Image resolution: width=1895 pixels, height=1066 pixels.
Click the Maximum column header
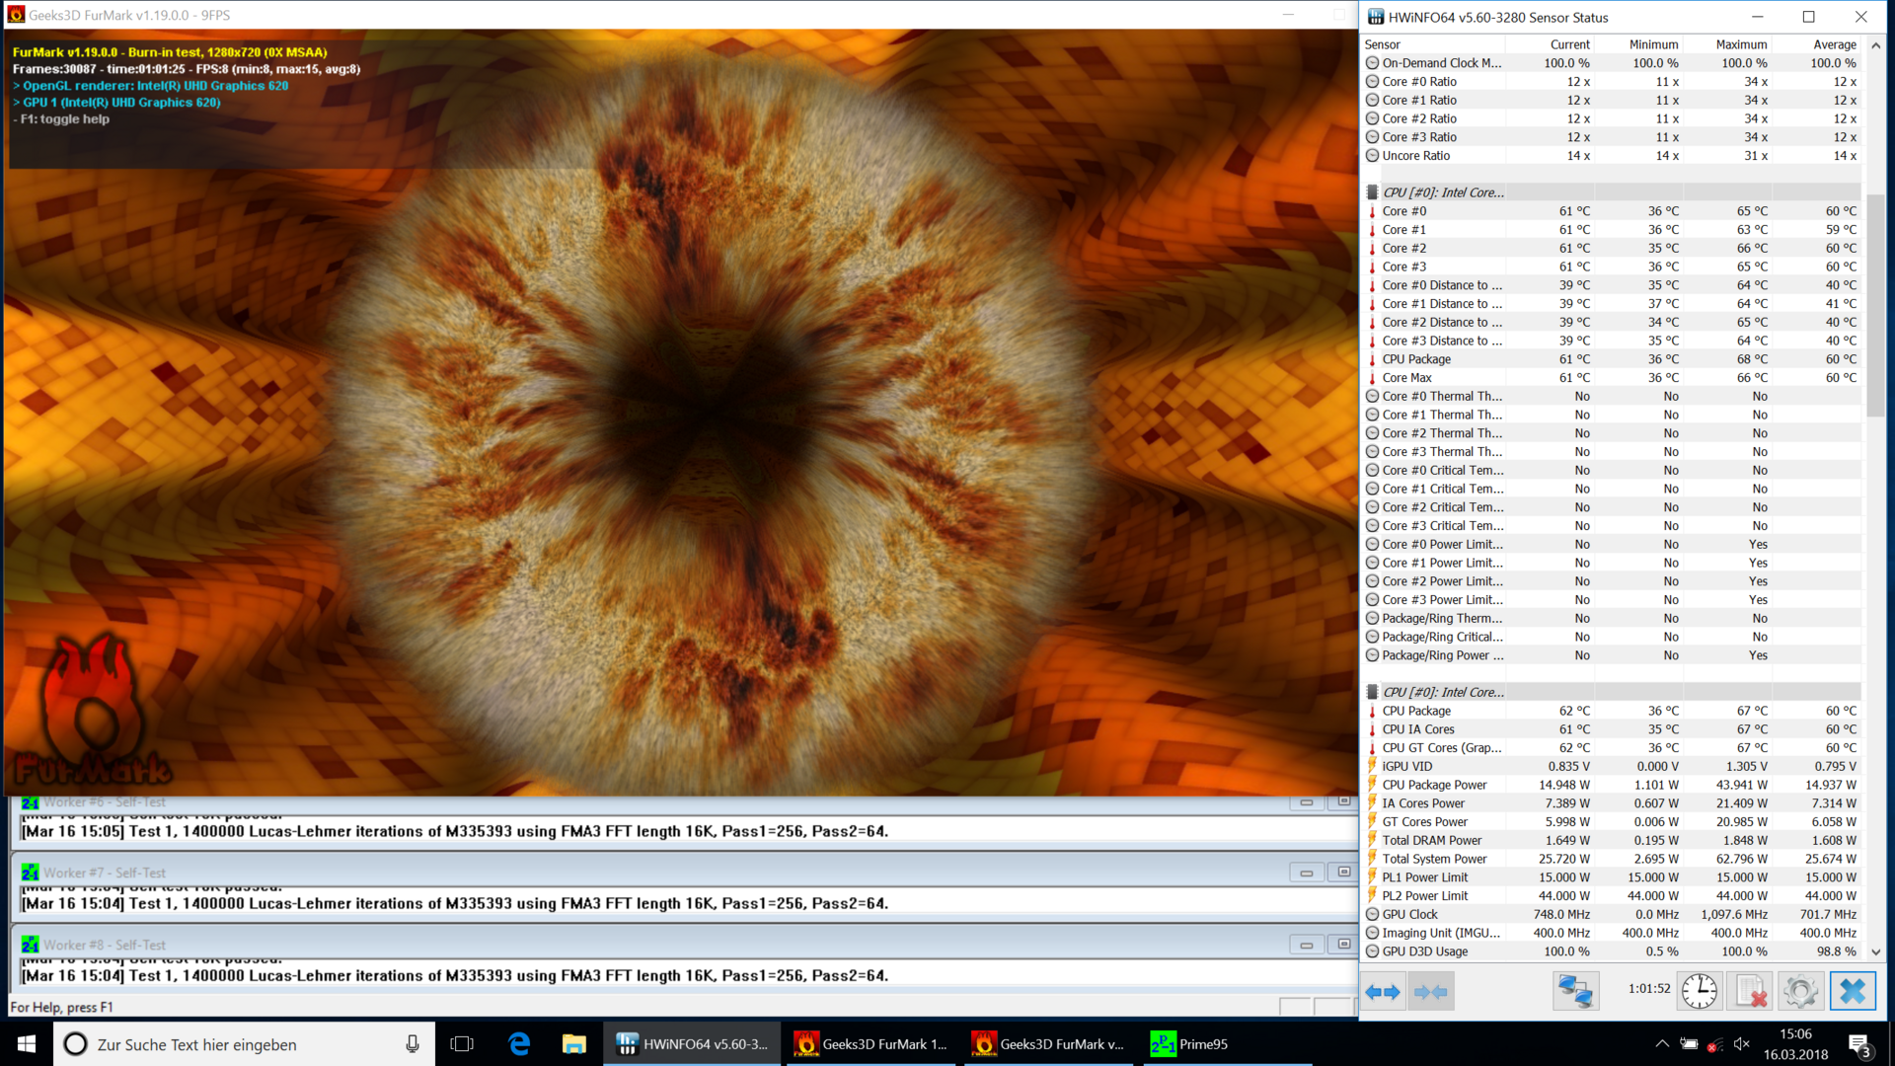[x=1741, y=44]
